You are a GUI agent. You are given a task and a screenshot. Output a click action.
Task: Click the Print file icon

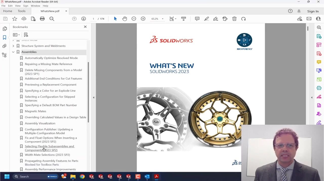coord(42,19)
